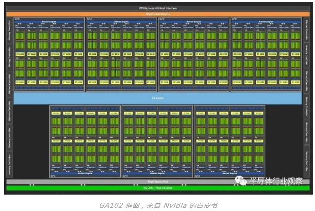Select the orange GigaThread Engine bar

pos(157,14)
